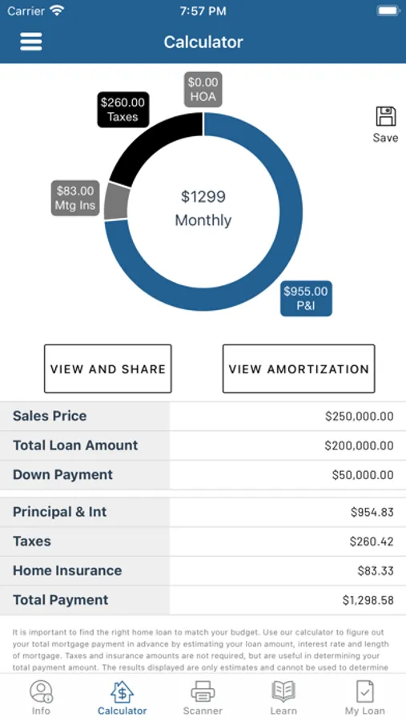406x721 pixels.
Task: Select the Calculator house icon
Action: (122, 691)
